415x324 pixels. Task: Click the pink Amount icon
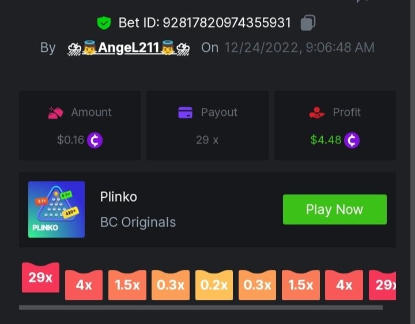pos(55,113)
